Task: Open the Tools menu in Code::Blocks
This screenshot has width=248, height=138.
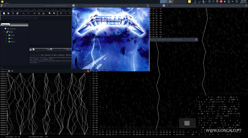Action: coord(47,9)
